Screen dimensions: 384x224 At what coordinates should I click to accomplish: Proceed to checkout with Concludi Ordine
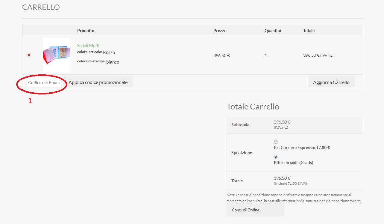coord(255,210)
